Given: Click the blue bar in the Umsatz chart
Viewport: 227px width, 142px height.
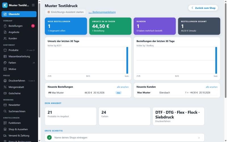Looking at the screenshot, I should click(x=127, y=60).
